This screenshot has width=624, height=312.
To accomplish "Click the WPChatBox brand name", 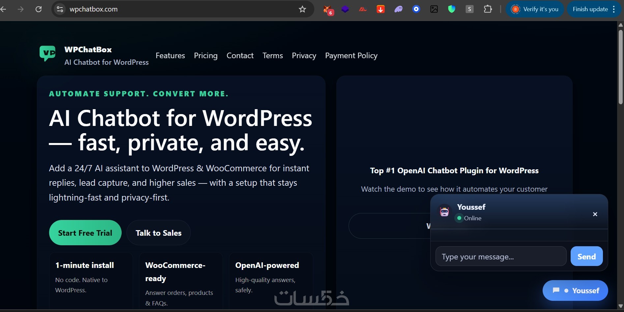I will point(88,50).
